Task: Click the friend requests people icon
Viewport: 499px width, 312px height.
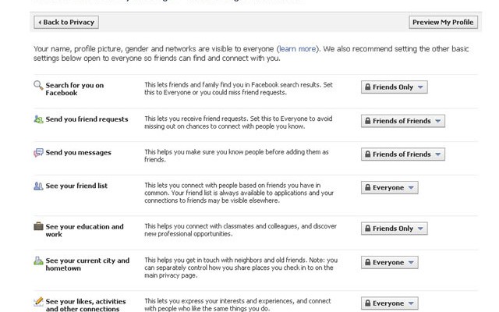Action: (38, 119)
